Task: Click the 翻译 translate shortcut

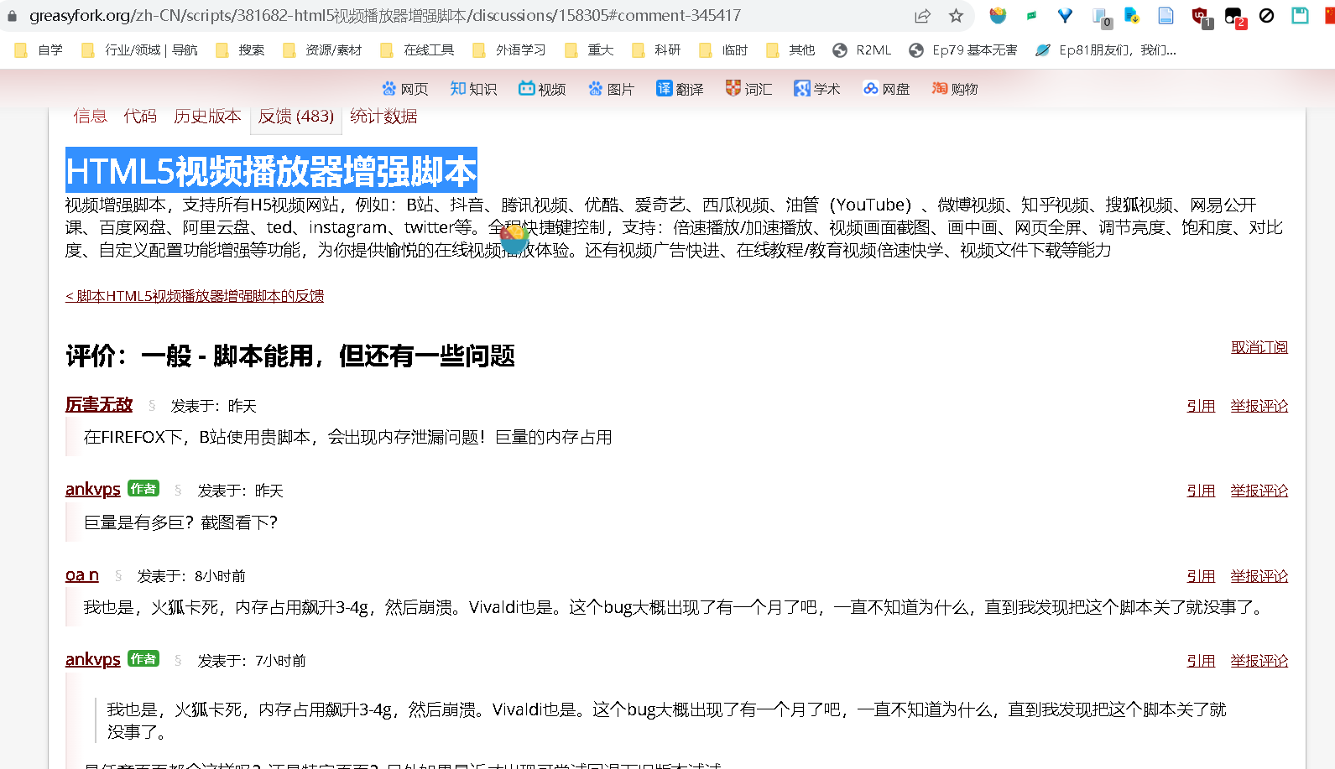Action: (x=680, y=89)
